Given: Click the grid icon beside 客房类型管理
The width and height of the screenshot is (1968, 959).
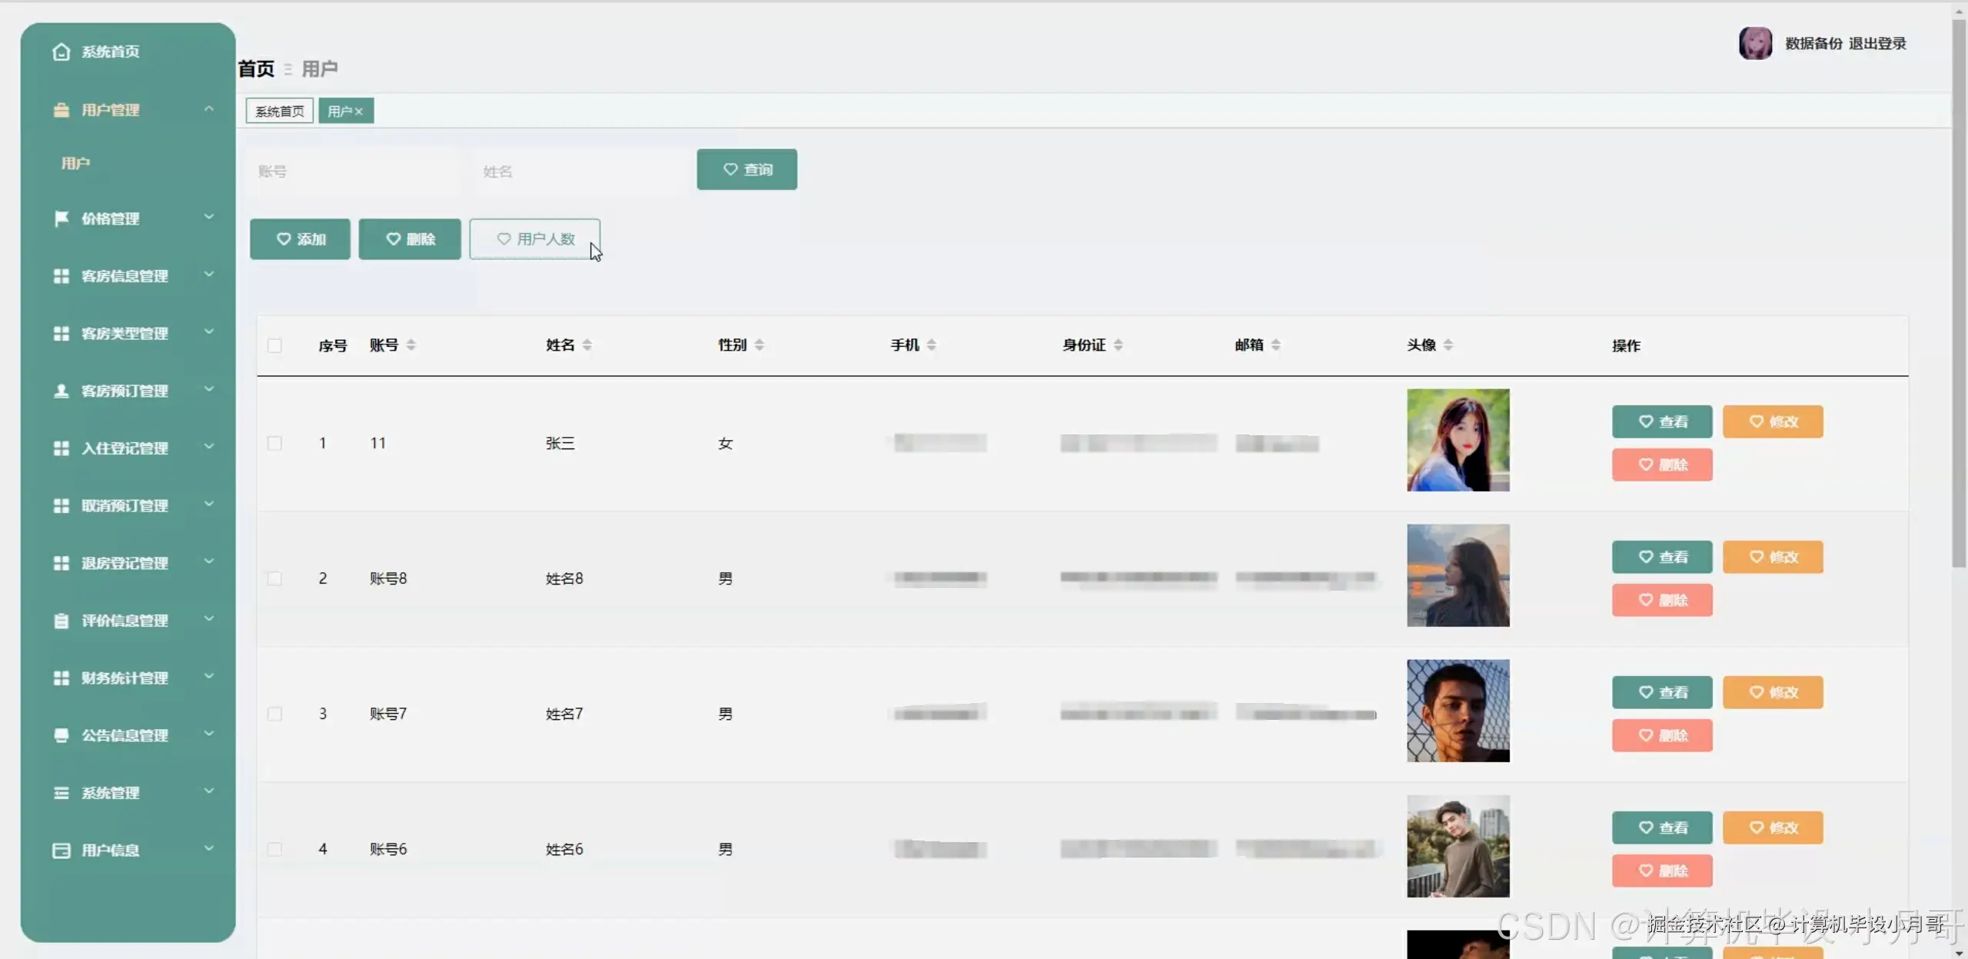Looking at the screenshot, I should [61, 333].
